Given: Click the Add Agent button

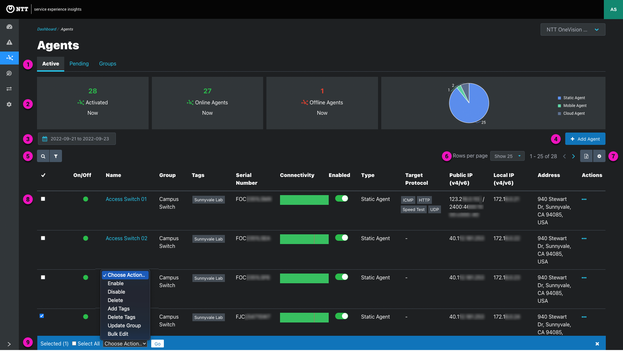Looking at the screenshot, I should pyautogui.click(x=585, y=139).
